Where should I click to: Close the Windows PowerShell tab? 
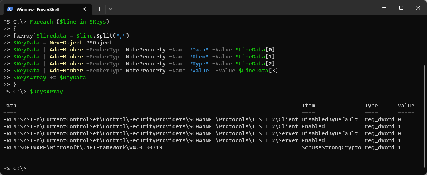pos(86,9)
